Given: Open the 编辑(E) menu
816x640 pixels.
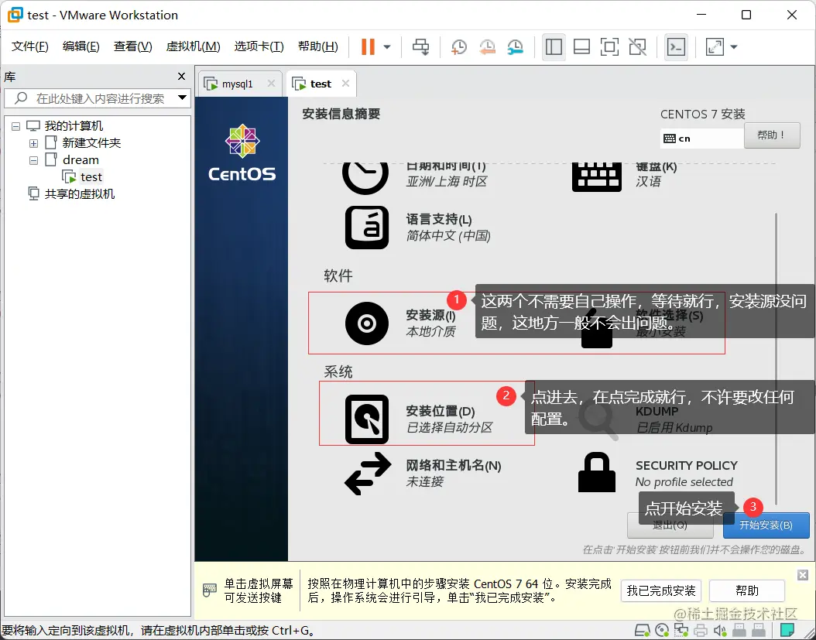Looking at the screenshot, I should click(x=81, y=46).
